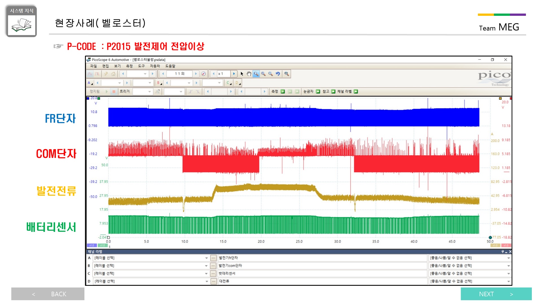542x305 pixels.
Task: Select the hand pan tool
Action: 249,74
